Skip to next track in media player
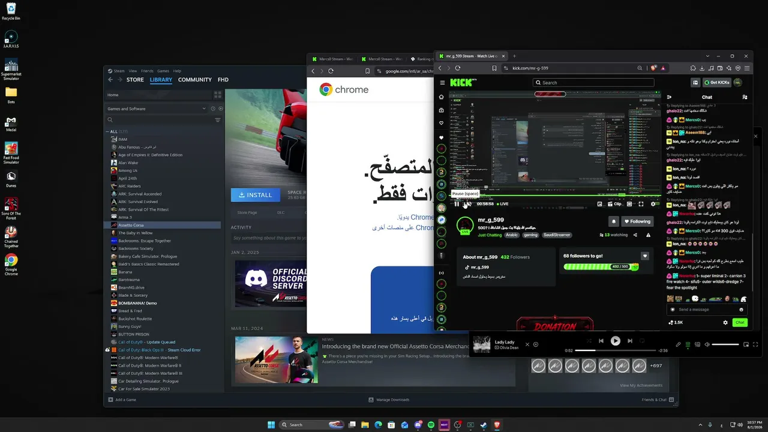 629,341
